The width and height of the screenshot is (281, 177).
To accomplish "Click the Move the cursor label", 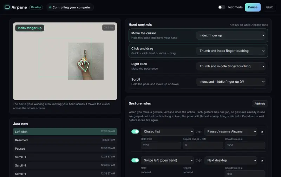I will 144,33.
